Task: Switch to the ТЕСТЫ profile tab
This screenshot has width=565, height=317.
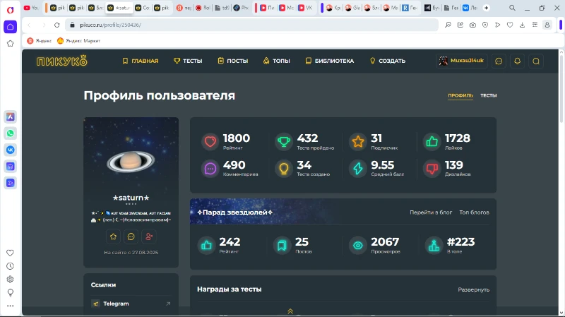Action: click(x=489, y=95)
